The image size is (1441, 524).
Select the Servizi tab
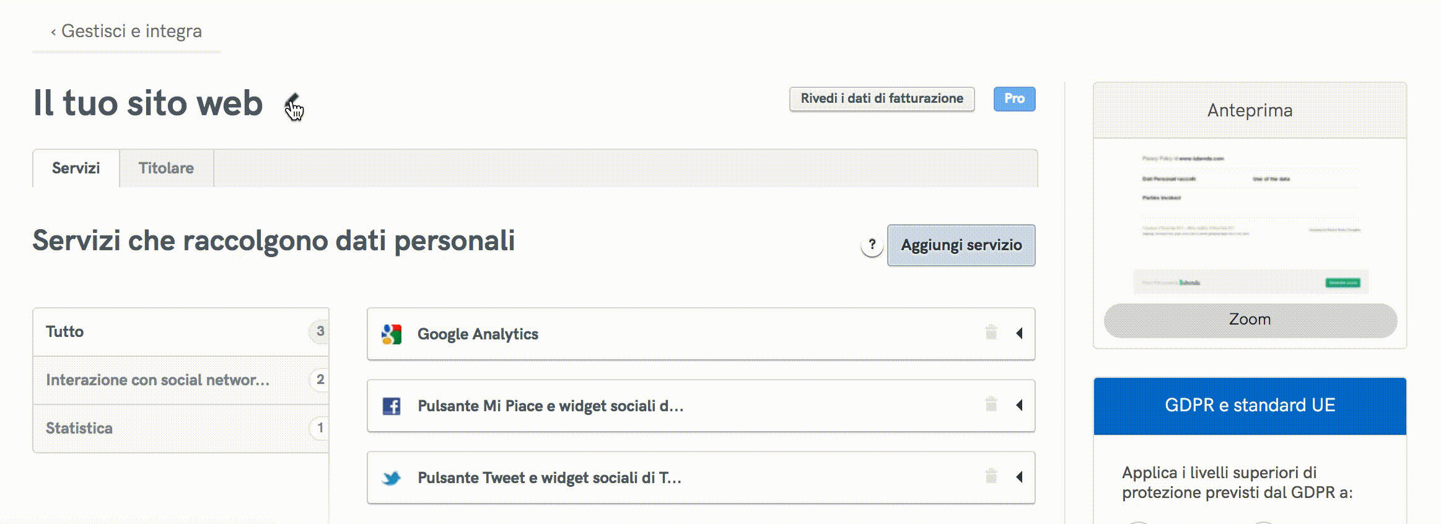(x=75, y=167)
